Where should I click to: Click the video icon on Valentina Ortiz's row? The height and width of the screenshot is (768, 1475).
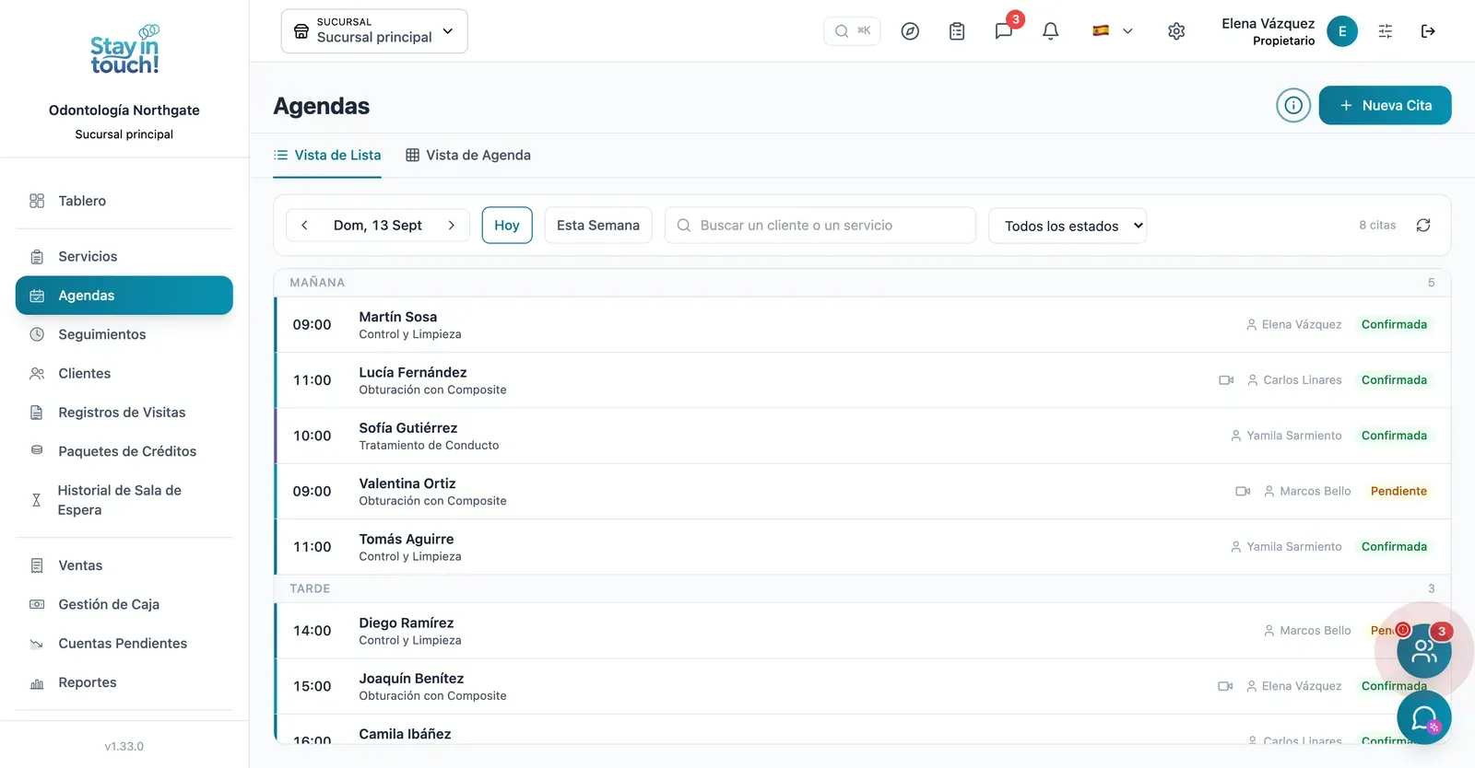pyautogui.click(x=1243, y=492)
